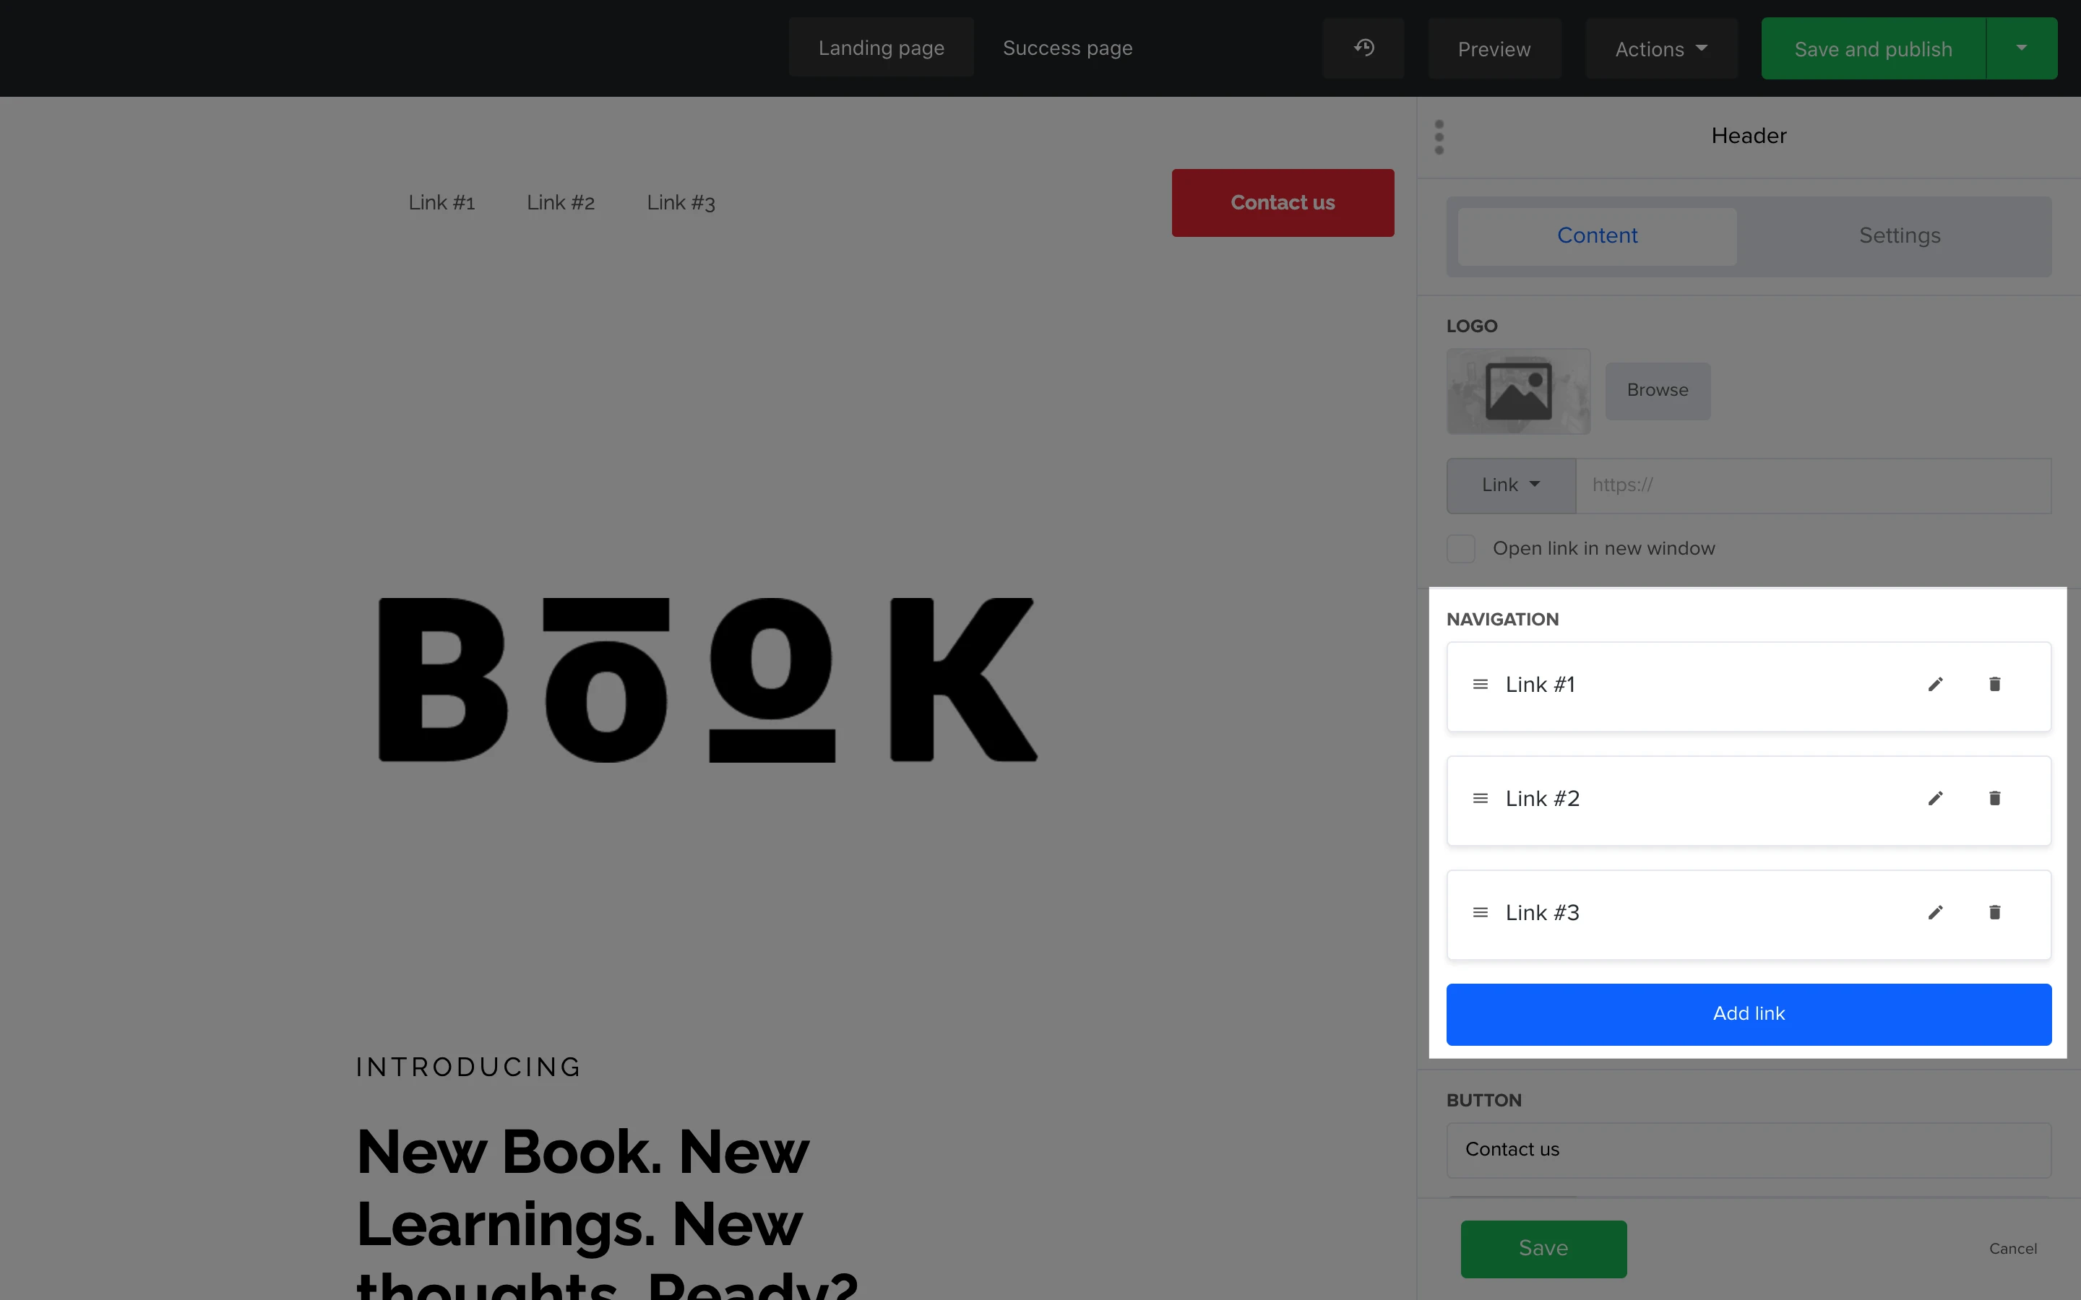This screenshot has height=1300, width=2081.
Task: Expand the Save and publish arrow
Action: click(2021, 48)
